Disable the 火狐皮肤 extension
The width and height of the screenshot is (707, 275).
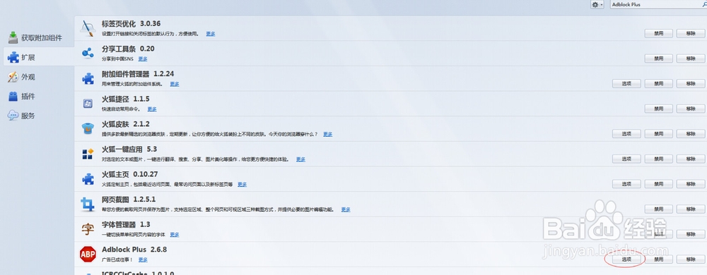click(x=659, y=134)
